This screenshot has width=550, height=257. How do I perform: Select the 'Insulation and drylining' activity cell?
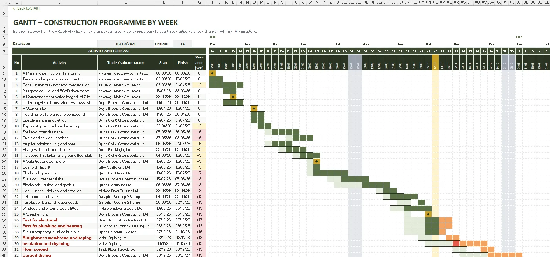59,243
